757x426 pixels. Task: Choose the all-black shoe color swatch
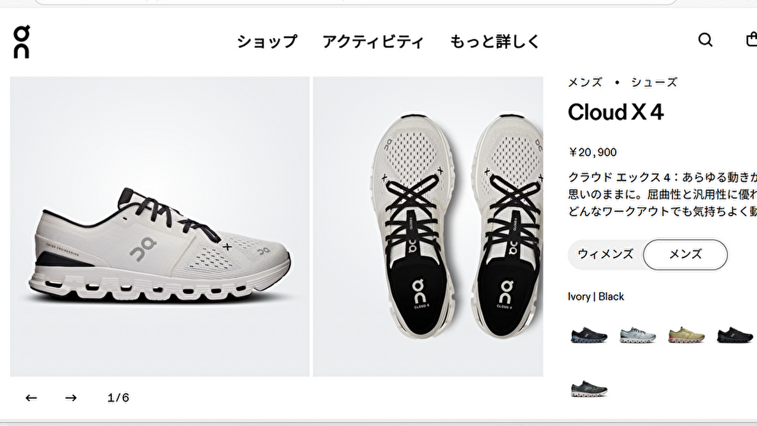[x=735, y=335]
